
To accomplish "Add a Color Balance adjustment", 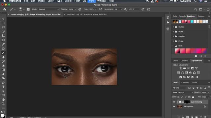I will [182, 73].
